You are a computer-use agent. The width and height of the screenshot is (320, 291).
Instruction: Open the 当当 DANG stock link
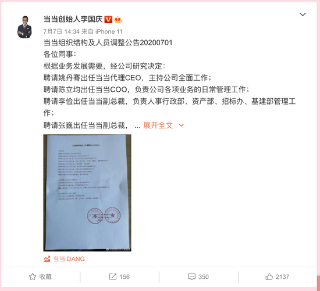(x=69, y=259)
